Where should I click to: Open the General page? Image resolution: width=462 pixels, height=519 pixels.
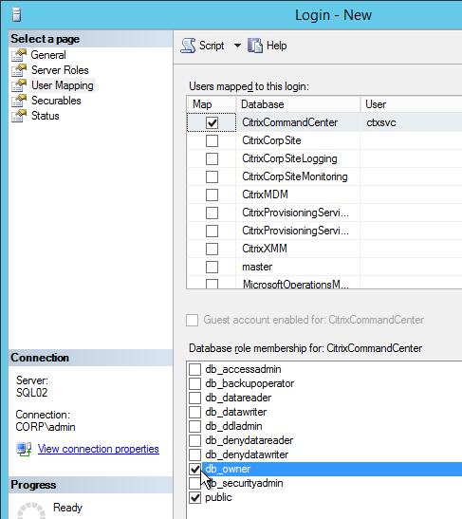(48, 55)
